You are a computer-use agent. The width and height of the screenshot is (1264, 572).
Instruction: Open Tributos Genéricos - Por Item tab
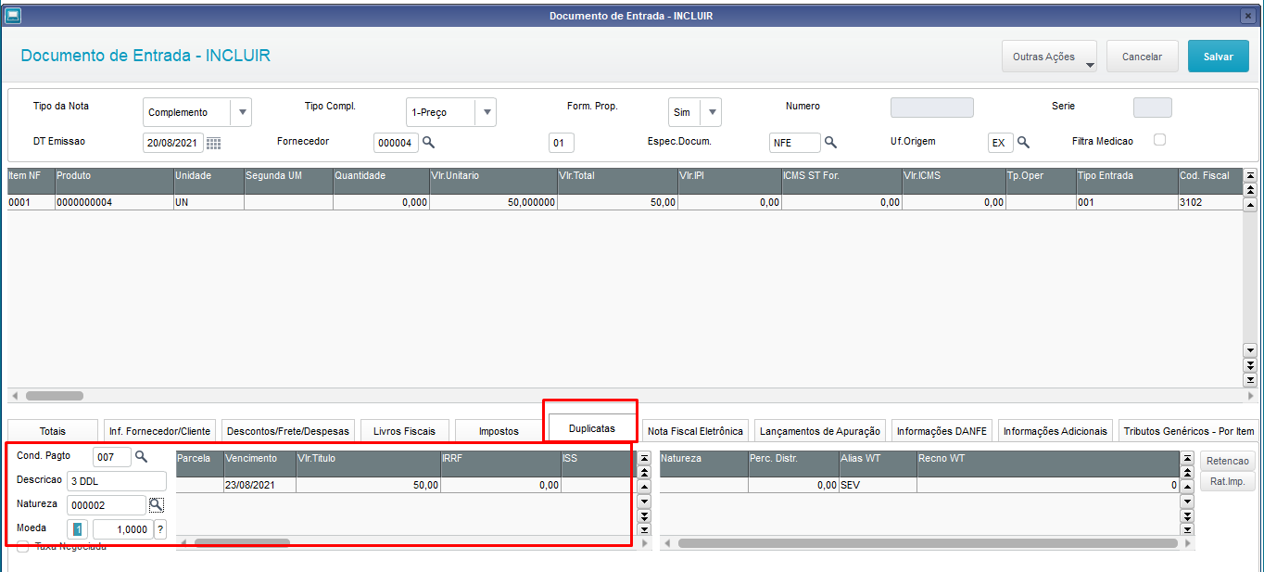point(1188,431)
